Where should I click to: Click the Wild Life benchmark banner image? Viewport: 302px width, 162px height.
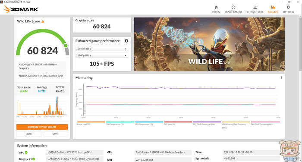209,44
